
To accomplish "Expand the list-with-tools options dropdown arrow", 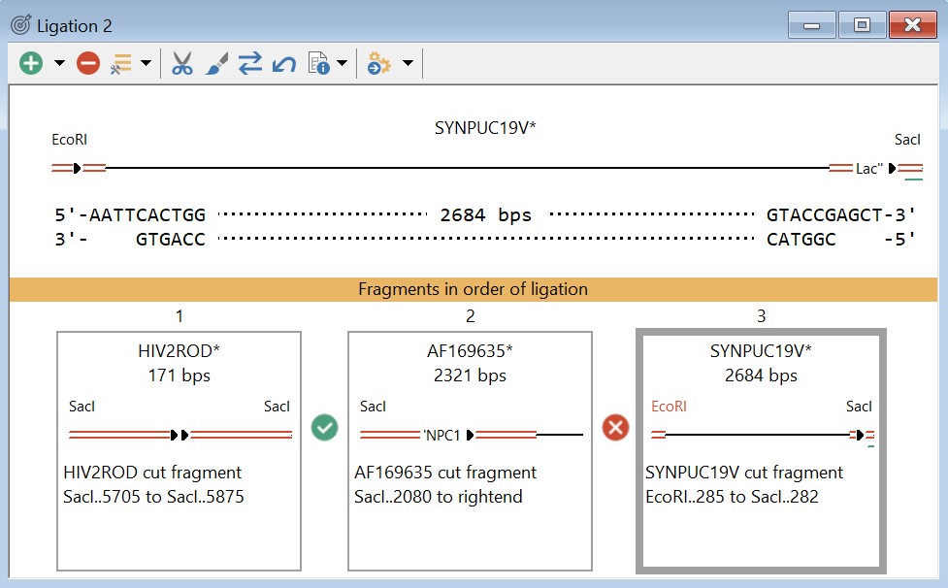I will tap(146, 64).
